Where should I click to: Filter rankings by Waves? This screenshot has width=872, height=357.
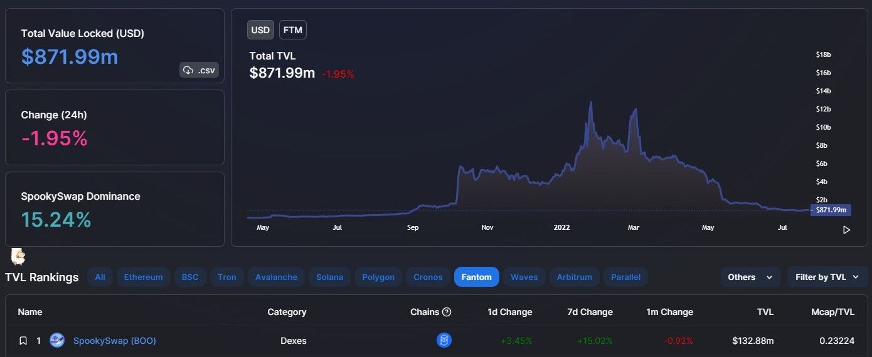click(524, 277)
